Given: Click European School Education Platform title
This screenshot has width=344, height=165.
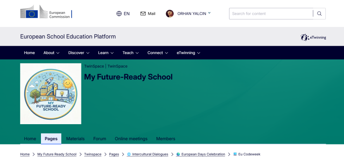Looking at the screenshot, I should tap(68, 36).
